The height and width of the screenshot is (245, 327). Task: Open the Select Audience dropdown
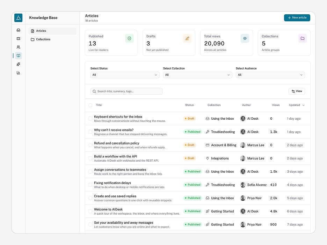point(270,75)
